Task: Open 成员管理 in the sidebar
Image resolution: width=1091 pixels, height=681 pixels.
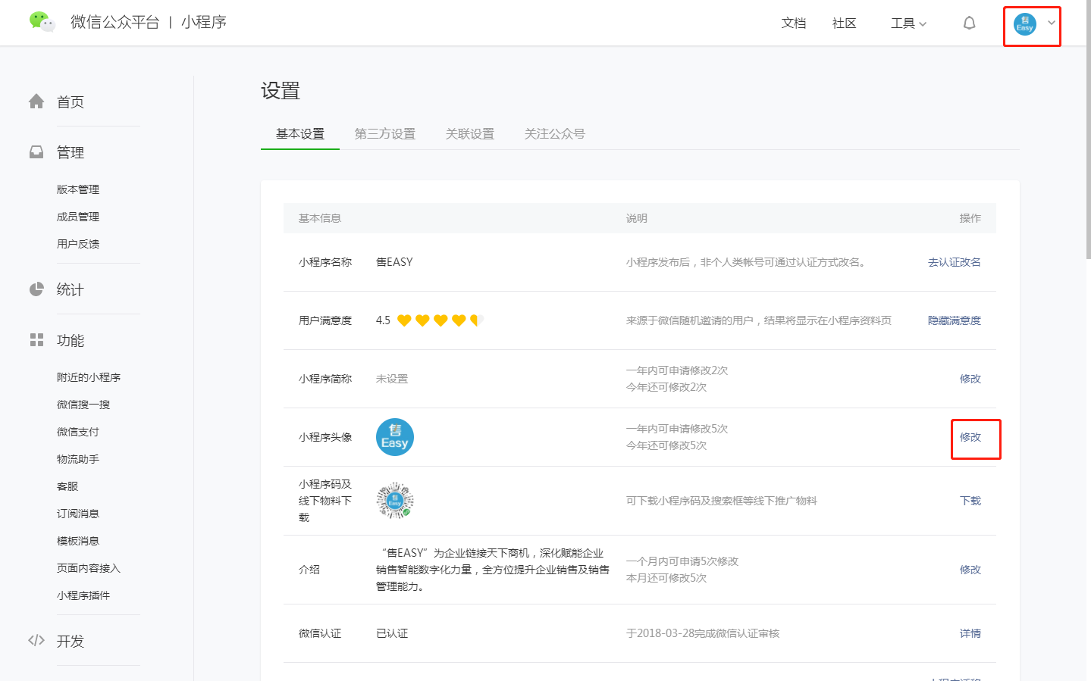Action: 78,217
